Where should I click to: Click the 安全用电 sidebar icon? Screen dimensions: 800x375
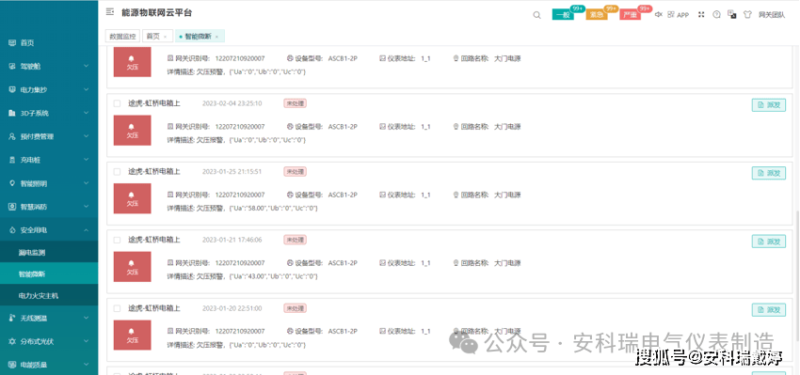pos(12,230)
